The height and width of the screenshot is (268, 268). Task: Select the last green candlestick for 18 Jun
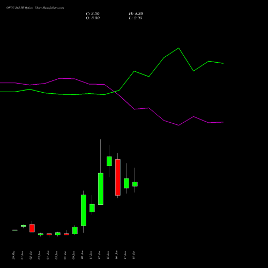[x=135, y=184]
